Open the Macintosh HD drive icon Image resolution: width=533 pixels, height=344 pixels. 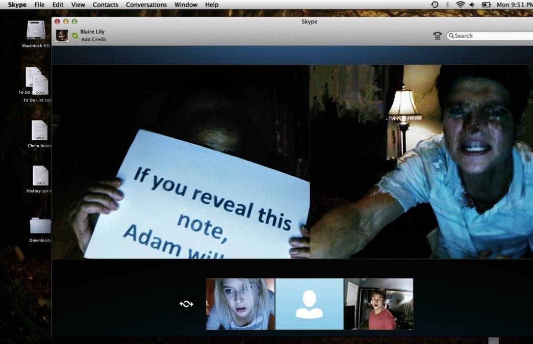pos(36,31)
